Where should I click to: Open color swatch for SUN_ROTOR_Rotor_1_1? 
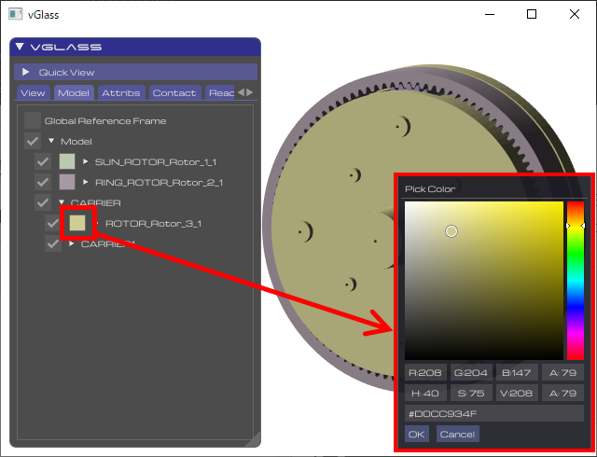point(66,161)
